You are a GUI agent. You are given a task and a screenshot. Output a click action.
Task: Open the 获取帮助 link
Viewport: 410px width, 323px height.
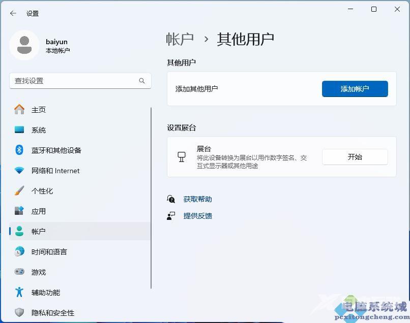[197, 199]
